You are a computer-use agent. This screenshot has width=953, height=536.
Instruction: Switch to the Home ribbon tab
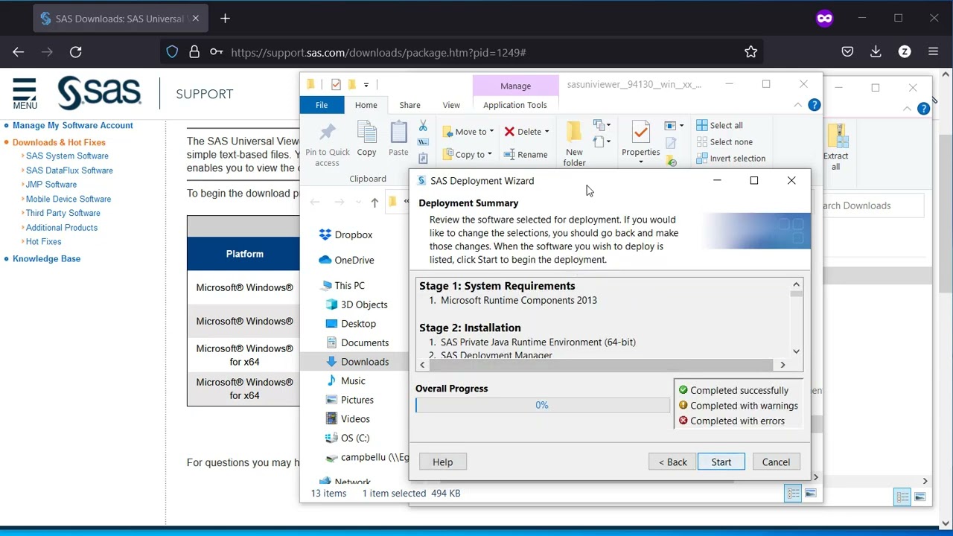(366, 105)
